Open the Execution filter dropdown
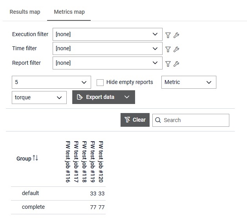This screenshot has width=247, height=219. tap(107, 35)
